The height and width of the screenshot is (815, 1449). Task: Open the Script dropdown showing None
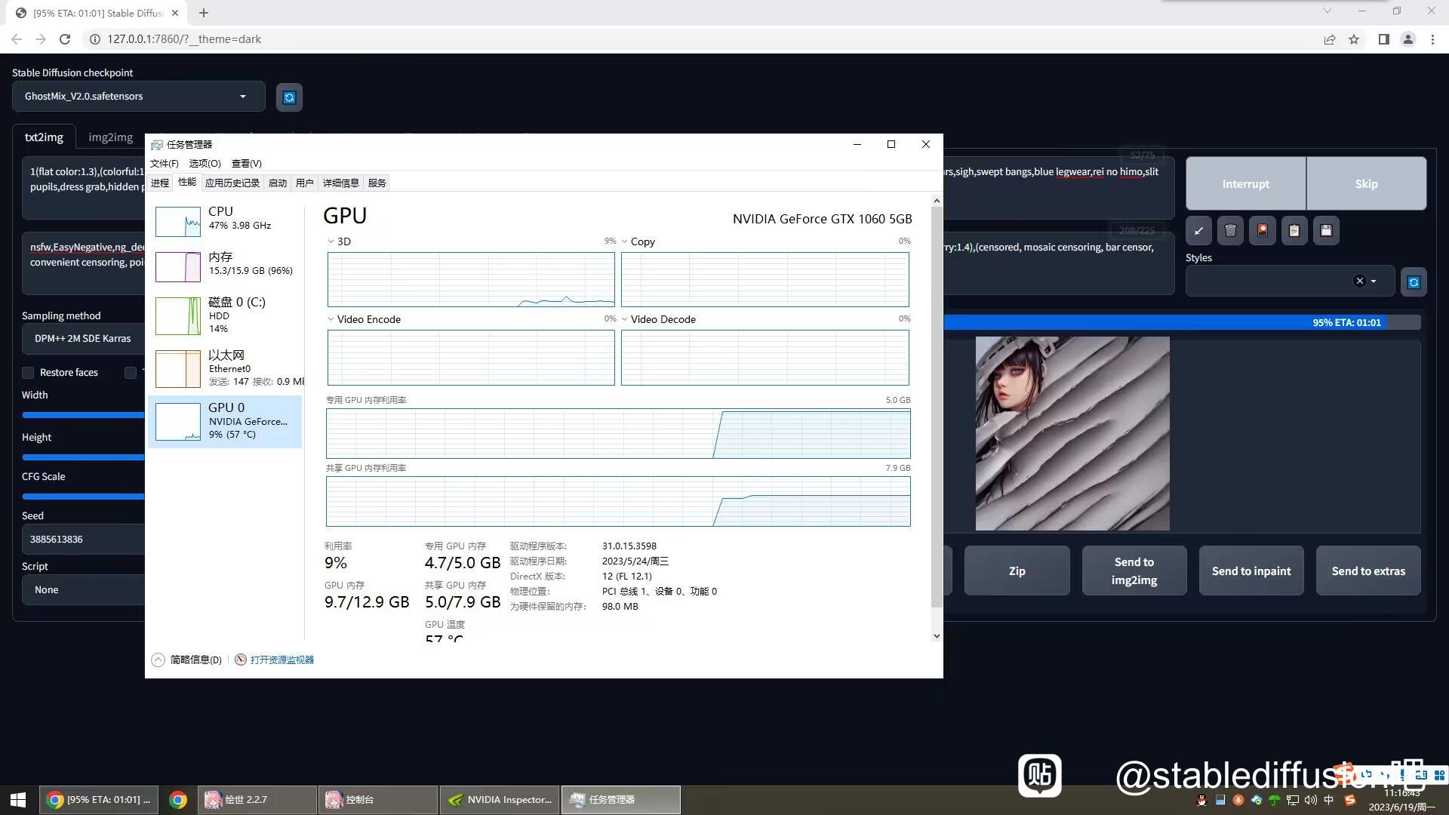(x=83, y=590)
